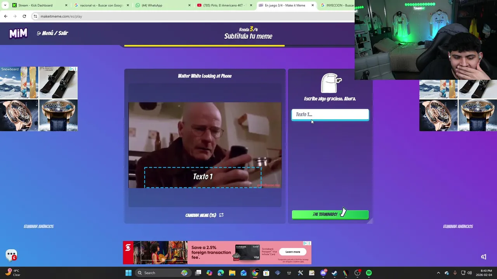Click the microphone tray icon
497x279 pixels.
(455, 273)
